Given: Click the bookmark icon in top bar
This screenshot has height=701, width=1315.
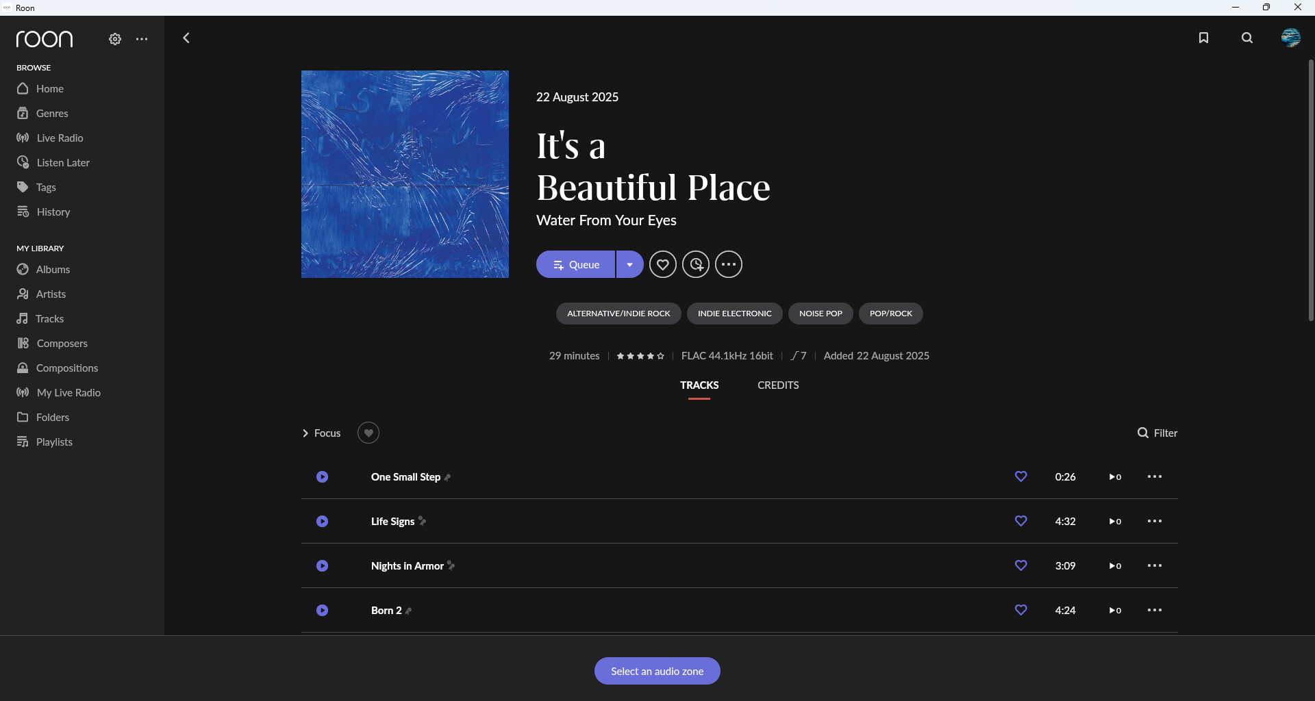Looking at the screenshot, I should (1203, 38).
